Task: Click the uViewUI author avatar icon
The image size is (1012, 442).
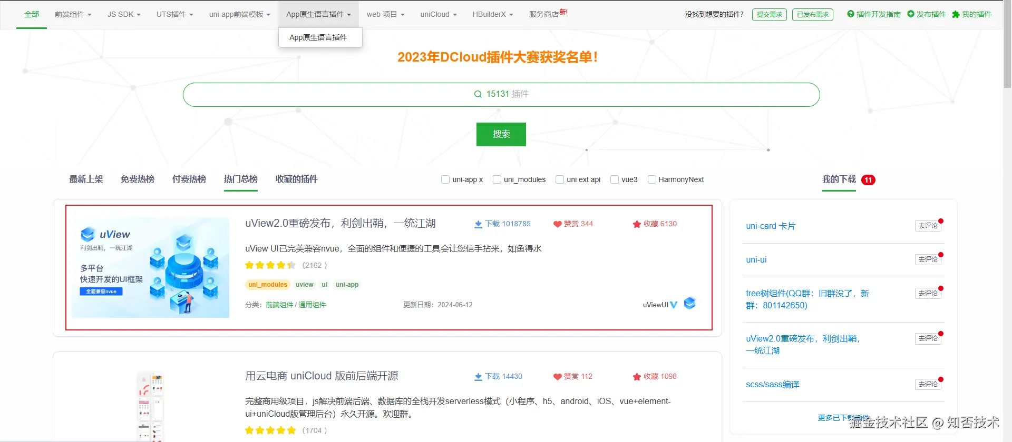Action: click(689, 303)
